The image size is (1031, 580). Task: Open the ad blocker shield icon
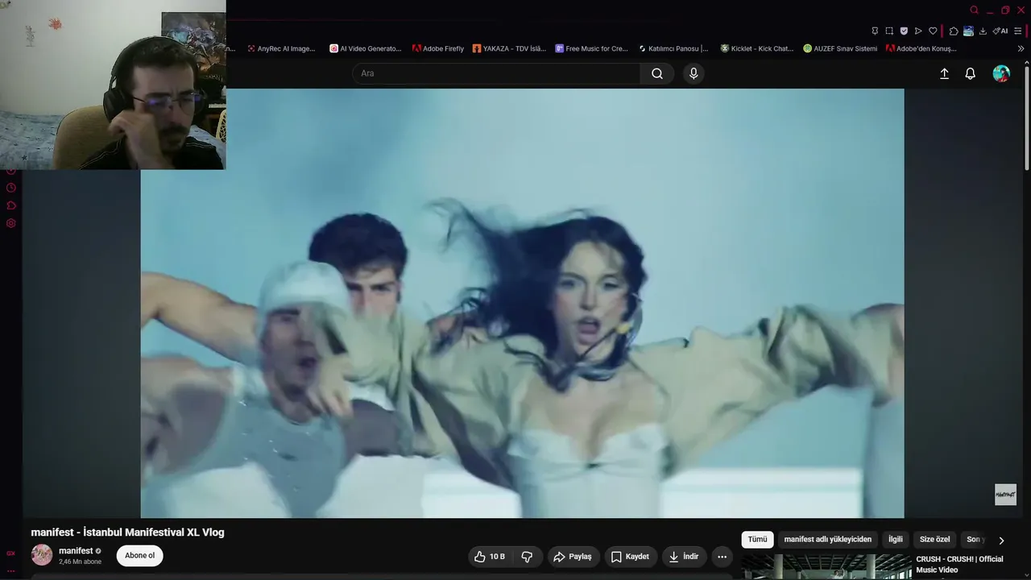(904, 31)
